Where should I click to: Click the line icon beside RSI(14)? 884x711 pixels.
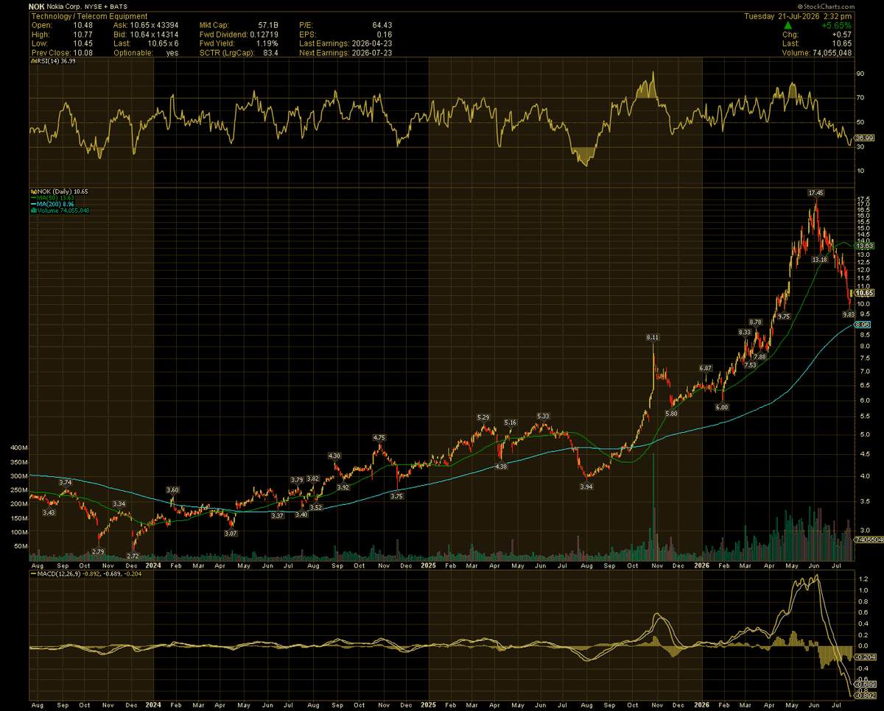[32, 62]
